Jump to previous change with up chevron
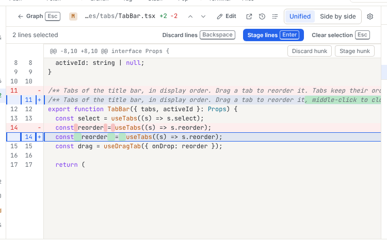387x245 pixels. (x=190, y=16)
